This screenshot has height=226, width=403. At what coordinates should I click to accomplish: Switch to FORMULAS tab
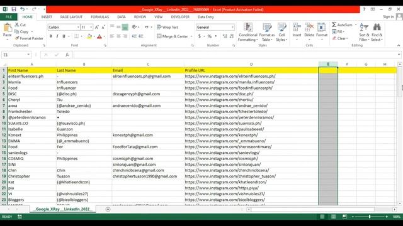point(99,17)
